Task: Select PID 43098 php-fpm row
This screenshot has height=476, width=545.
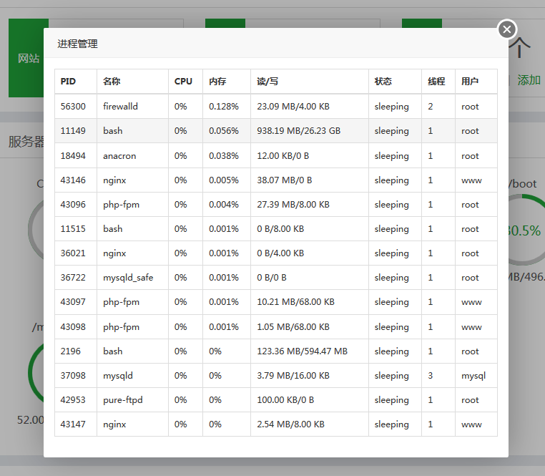Action: [276, 327]
